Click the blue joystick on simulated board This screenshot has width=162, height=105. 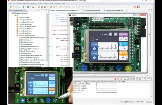pyautogui.click(x=119, y=67)
